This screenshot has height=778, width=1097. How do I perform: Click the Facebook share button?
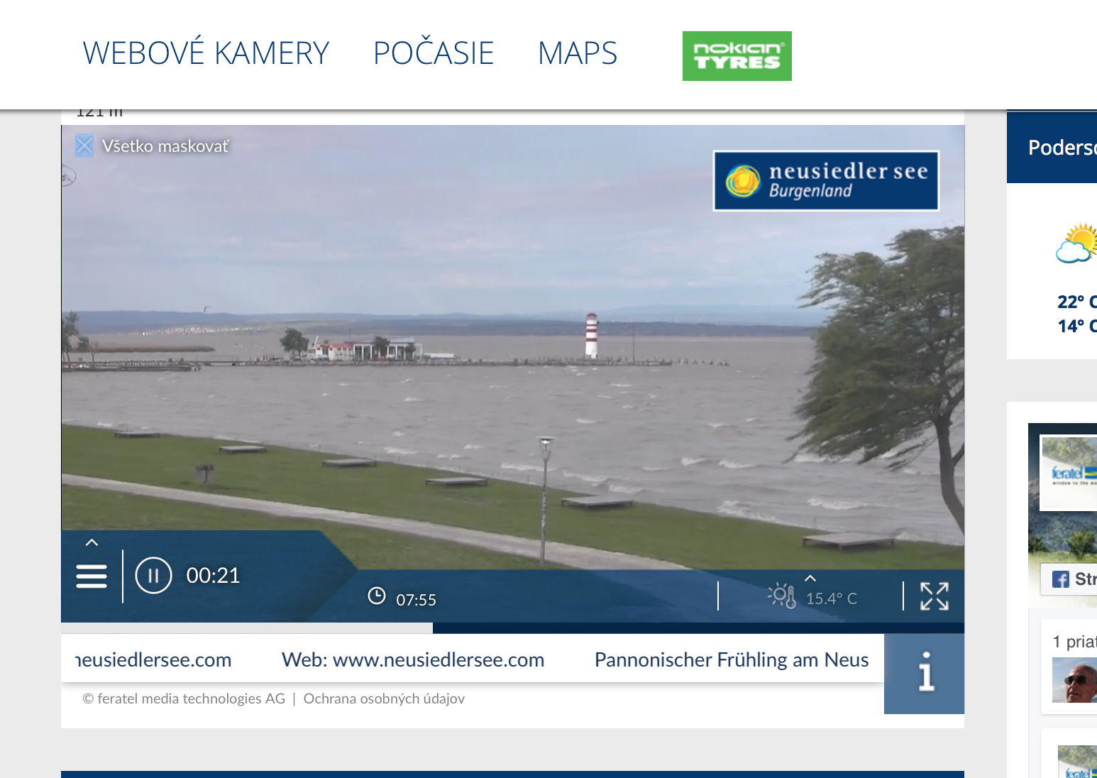coord(1069,579)
